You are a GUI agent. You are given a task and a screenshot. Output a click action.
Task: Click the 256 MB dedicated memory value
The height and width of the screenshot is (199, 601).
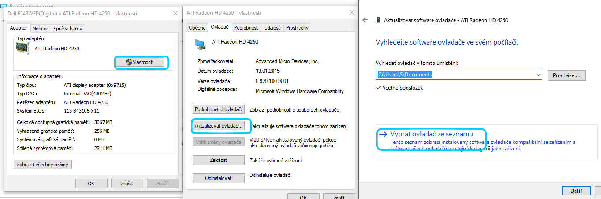(x=102, y=131)
